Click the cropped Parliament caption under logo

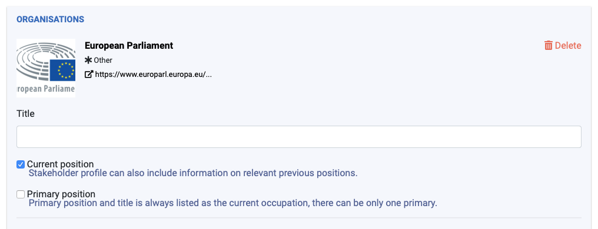(x=46, y=89)
